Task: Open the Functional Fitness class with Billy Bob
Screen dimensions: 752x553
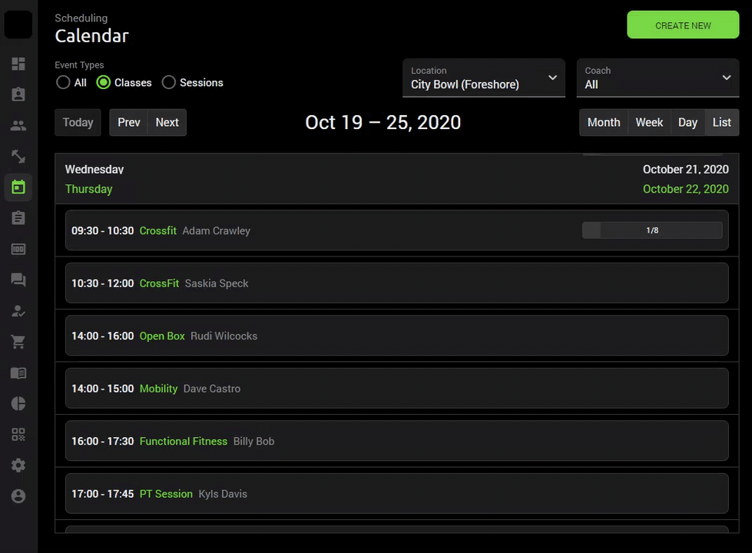Action: click(x=396, y=442)
